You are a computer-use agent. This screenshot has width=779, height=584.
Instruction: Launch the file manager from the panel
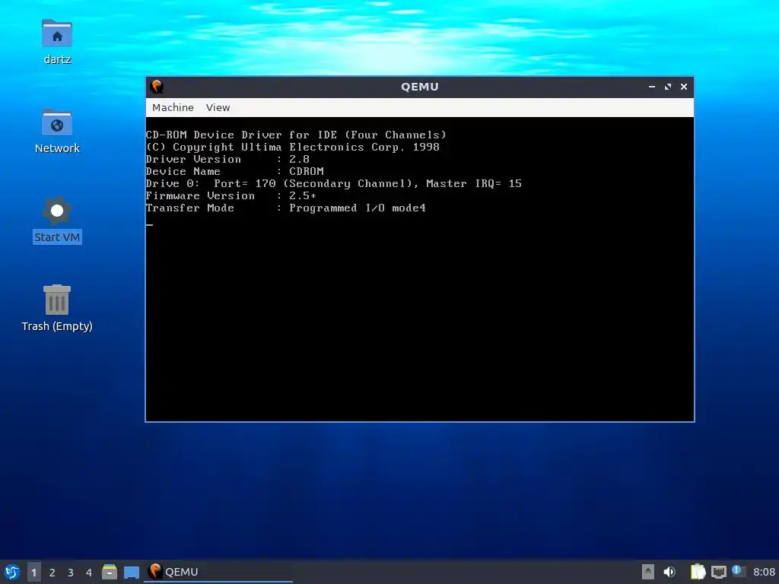[110, 572]
